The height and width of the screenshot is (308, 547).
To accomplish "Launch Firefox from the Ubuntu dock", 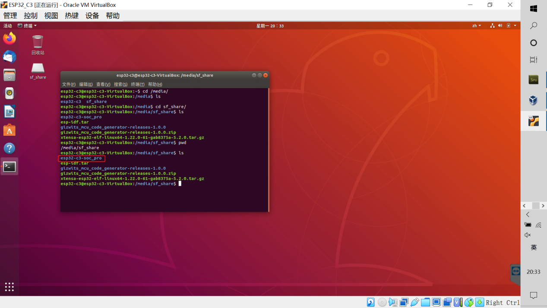I will point(9,38).
